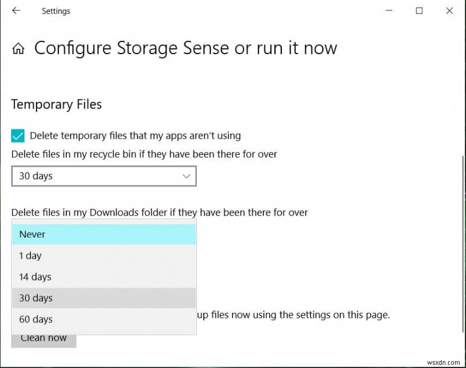Uncheck Delete temporary files checkbox
Viewport: 466px width, 368px height.
pyautogui.click(x=18, y=136)
